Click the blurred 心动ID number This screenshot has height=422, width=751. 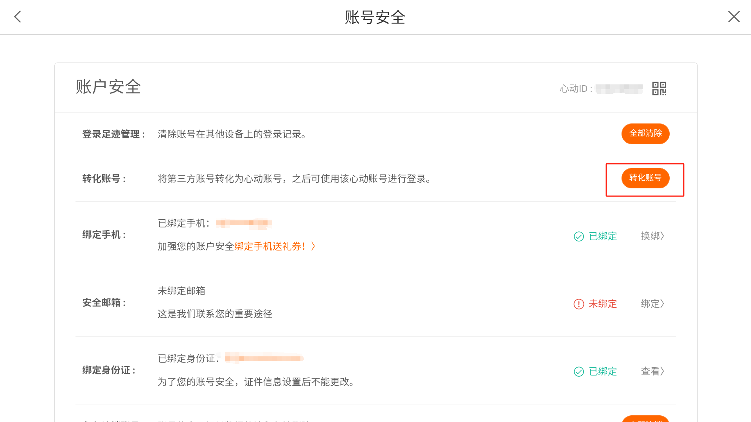tap(619, 89)
